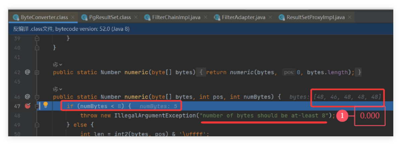Image resolution: width=401 pixels, height=144 pixels.
Task: Click line number 45 in the gutter
Action: [17, 82]
